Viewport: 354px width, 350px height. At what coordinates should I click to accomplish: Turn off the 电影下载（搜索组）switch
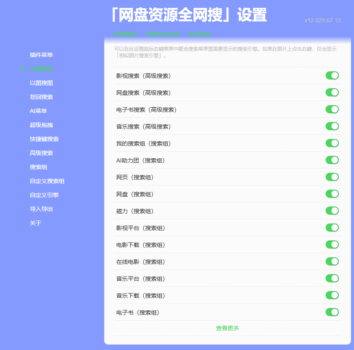[x=332, y=244]
